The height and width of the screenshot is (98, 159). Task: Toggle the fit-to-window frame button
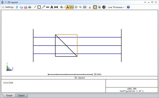[95, 7]
